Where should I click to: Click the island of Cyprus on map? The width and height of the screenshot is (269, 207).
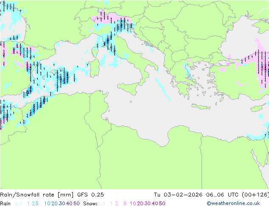(x=258, y=108)
